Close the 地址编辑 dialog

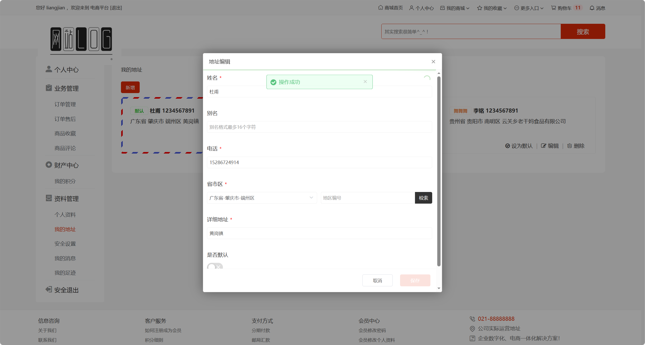pos(433,62)
